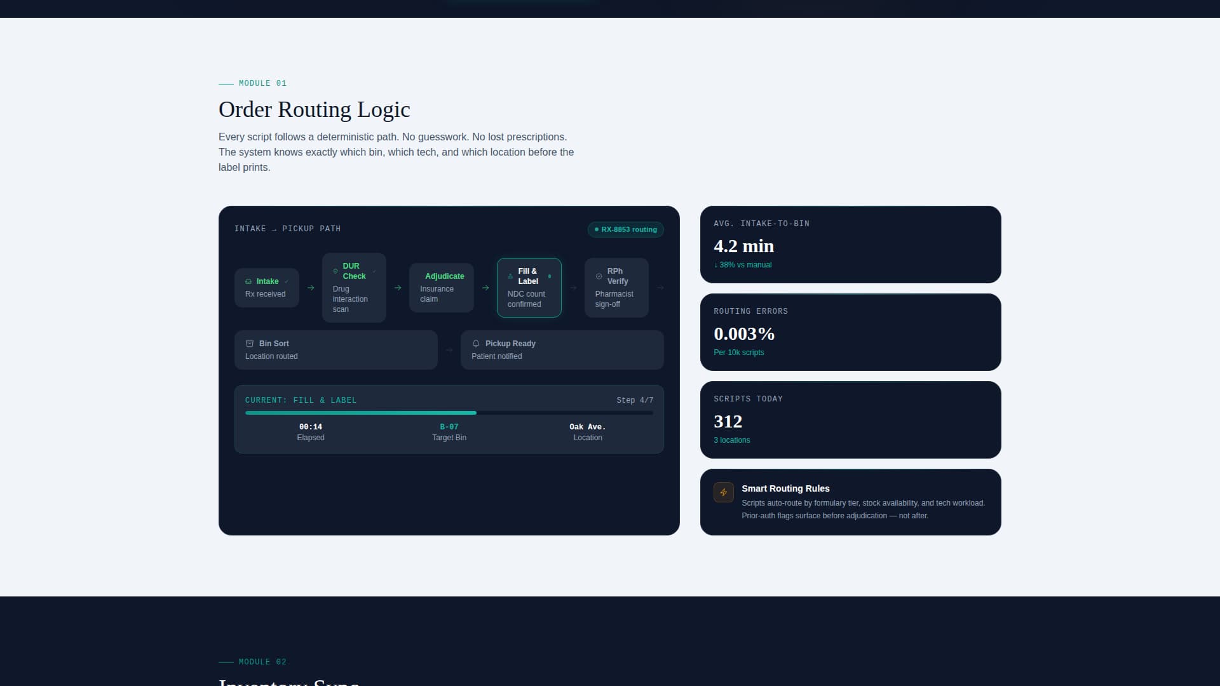The height and width of the screenshot is (686, 1220).
Task: Open the Smart Routing Rules card
Action: click(851, 502)
